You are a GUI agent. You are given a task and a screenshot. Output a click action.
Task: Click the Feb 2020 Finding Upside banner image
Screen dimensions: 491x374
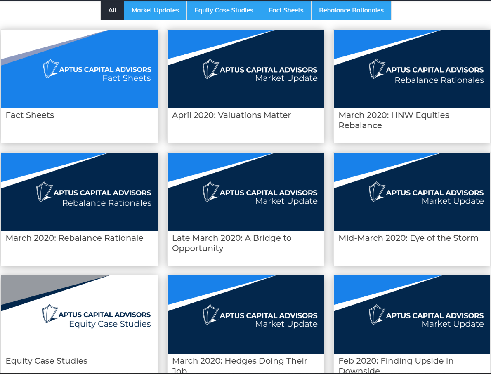(412, 315)
